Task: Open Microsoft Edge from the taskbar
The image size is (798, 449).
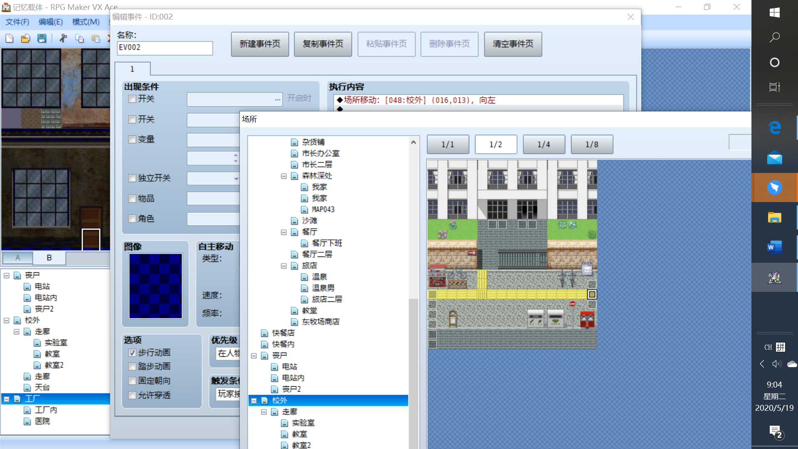Action: pyautogui.click(x=774, y=128)
